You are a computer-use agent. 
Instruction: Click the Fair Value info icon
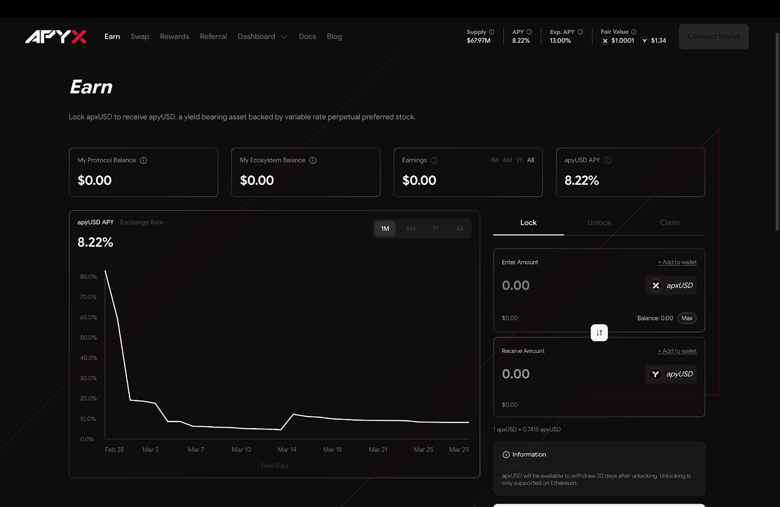634,32
